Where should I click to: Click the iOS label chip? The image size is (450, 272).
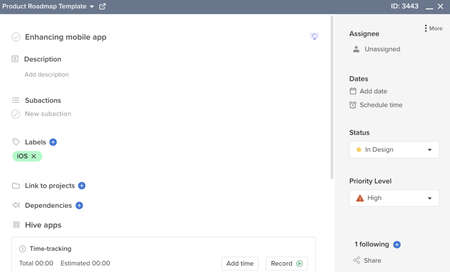tap(27, 156)
